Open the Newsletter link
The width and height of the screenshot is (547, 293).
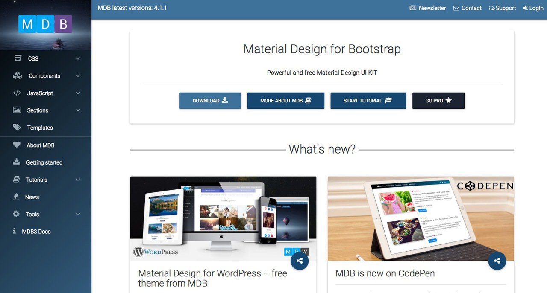coord(428,8)
